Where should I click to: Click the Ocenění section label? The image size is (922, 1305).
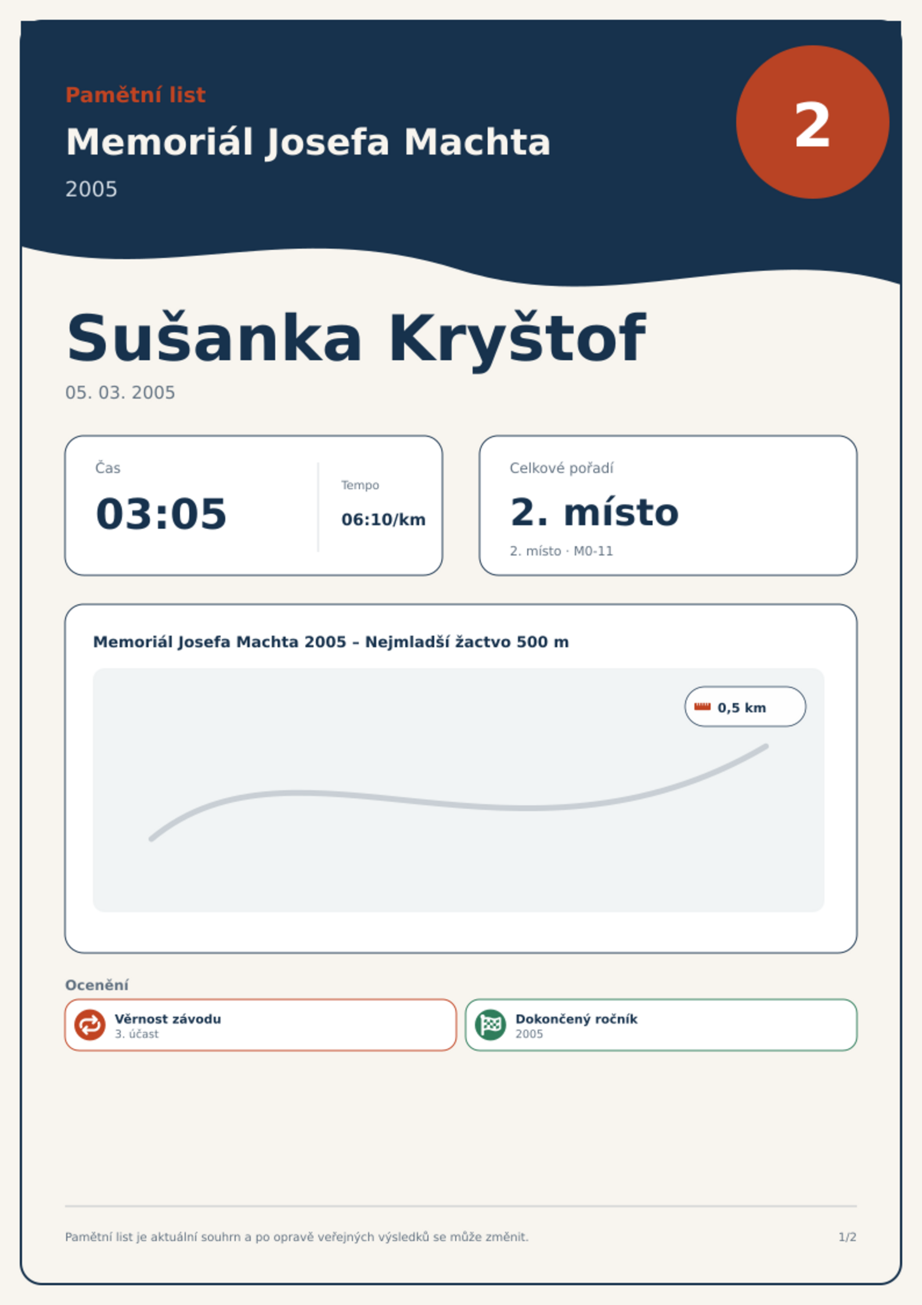pyautogui.click(x=96, y=985)
